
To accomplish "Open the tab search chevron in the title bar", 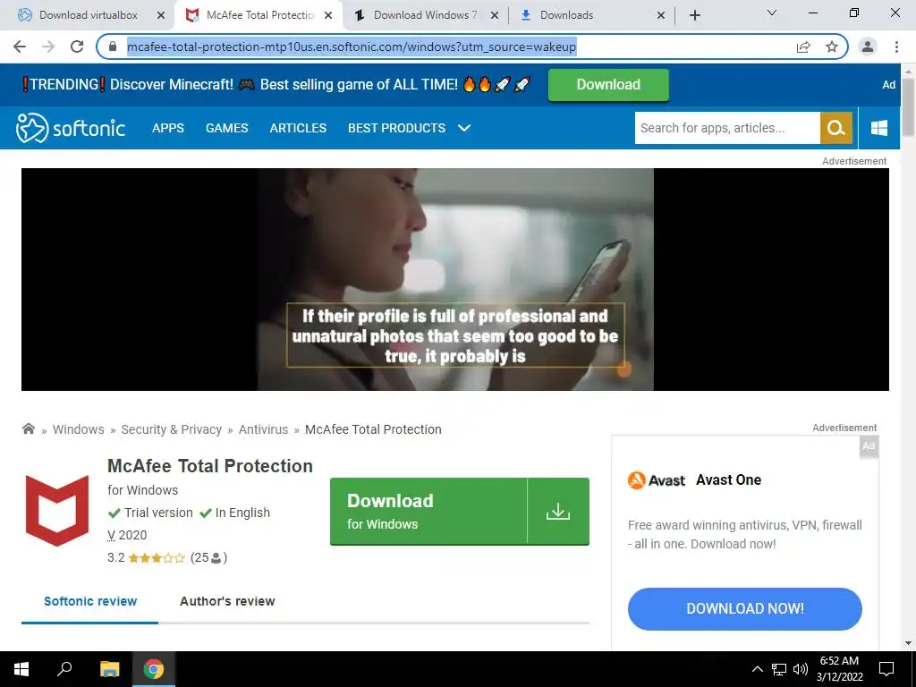I will tap(772, 13).
